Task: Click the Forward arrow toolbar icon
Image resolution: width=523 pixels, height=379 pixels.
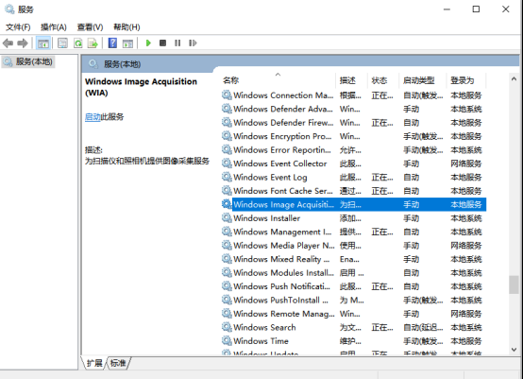Action: (x=23, y=43)
